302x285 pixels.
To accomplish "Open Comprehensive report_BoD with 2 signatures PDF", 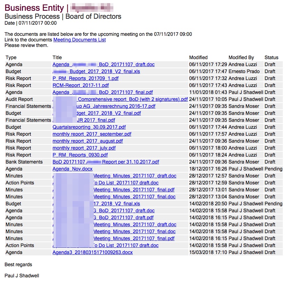I will (133, 99).
